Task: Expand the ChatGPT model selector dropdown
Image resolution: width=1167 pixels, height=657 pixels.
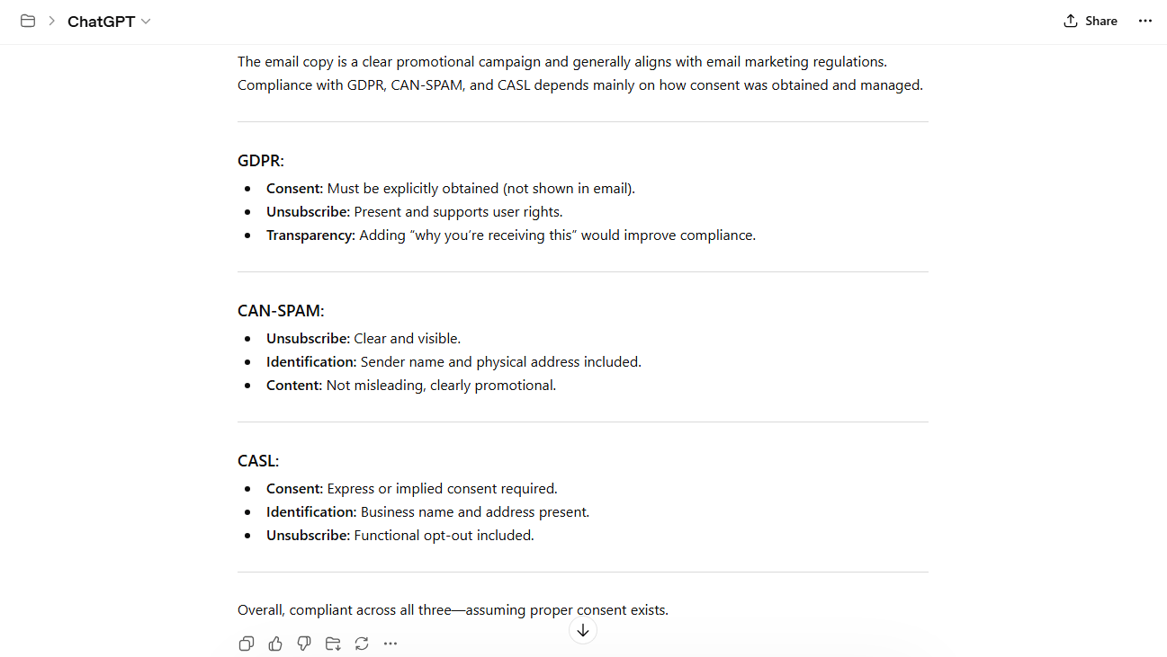Action: tap(109, 22)
